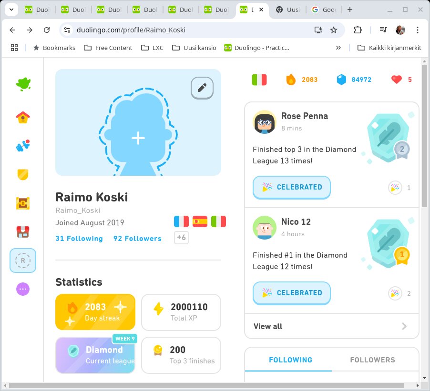
Task: Switch to the Google browser tab
Action: click(324, 10)
